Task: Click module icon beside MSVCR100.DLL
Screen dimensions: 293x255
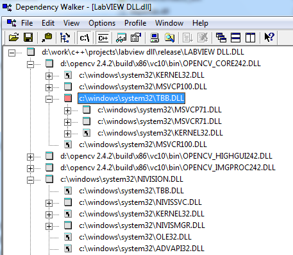Action: (x=68, y=145)
